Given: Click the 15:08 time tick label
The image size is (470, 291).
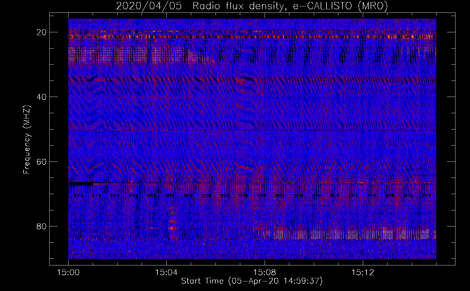Looking at the screenshot, I should click(265, 273).
